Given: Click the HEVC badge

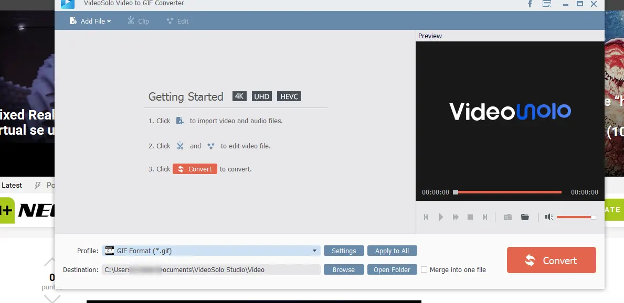Looking at the screenshot, I should click(x=289, y=96).
